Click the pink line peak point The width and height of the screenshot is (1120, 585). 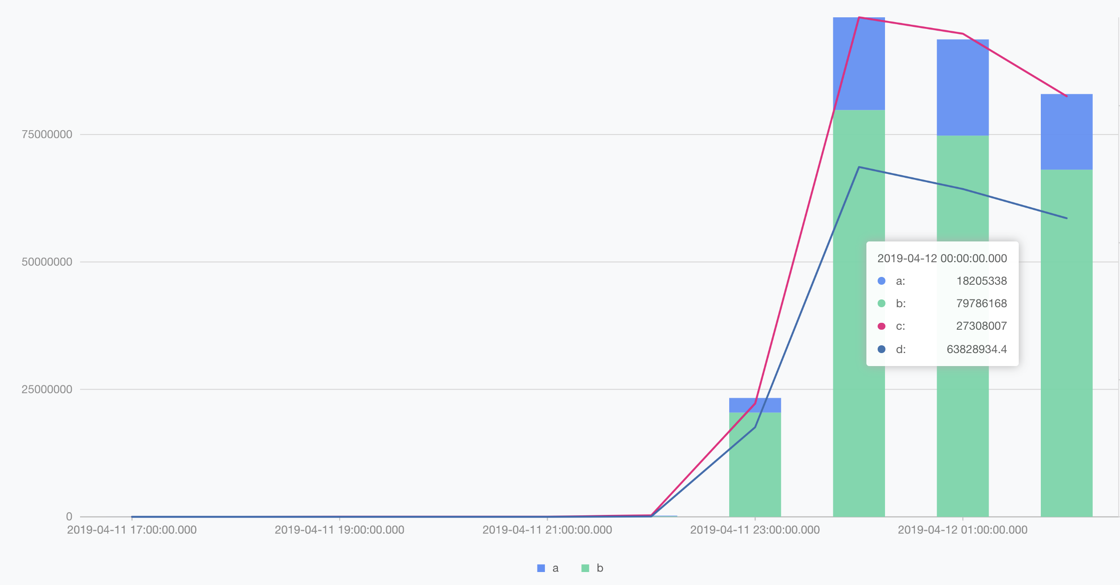(859, 17)
